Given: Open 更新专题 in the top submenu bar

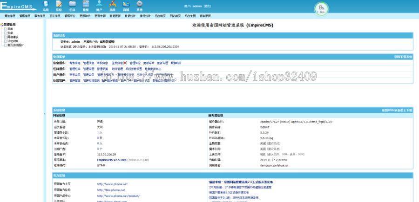Looking at the screenshot, I should 100,16.
